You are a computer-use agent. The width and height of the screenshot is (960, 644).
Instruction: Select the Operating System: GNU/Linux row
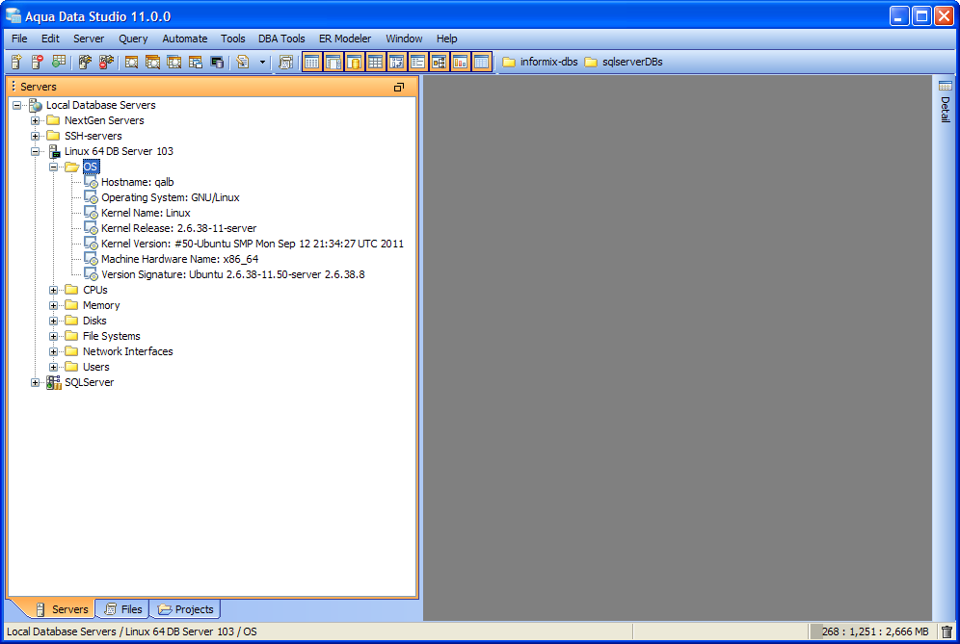click(171, 197)
